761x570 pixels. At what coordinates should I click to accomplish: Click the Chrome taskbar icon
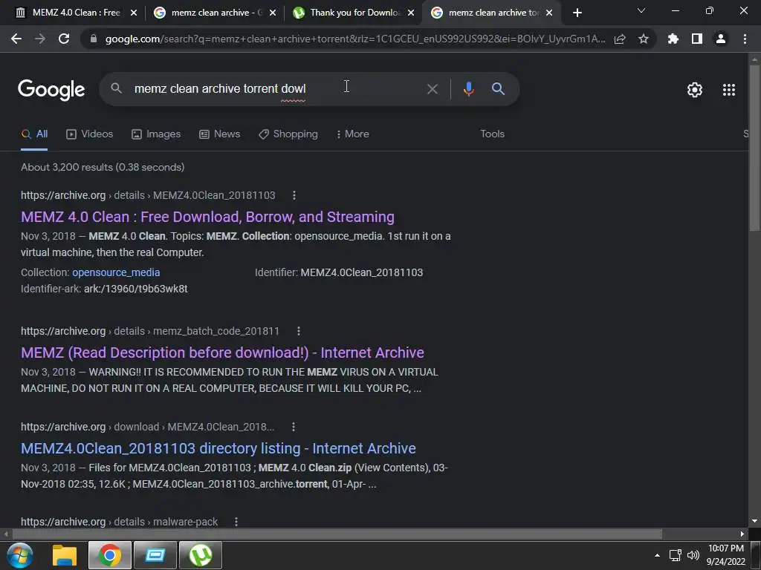tap(110, 555)
